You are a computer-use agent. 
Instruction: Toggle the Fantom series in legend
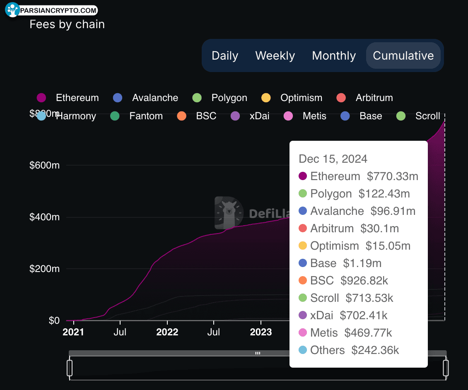click(136, 116)
